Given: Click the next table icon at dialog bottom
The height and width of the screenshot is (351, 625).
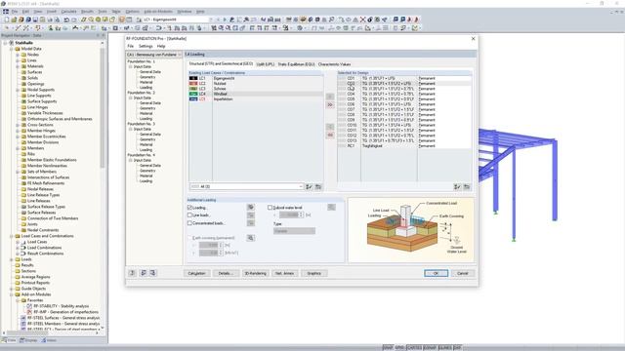Looking at the screenshot, I should tap(152, 273).
